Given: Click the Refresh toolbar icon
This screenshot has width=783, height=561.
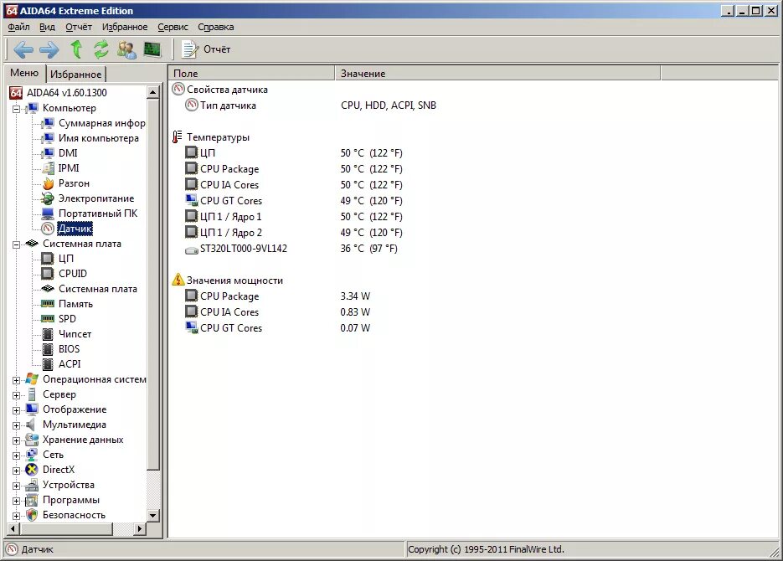Looking at the screenshot, I should (x=101, y=49).
